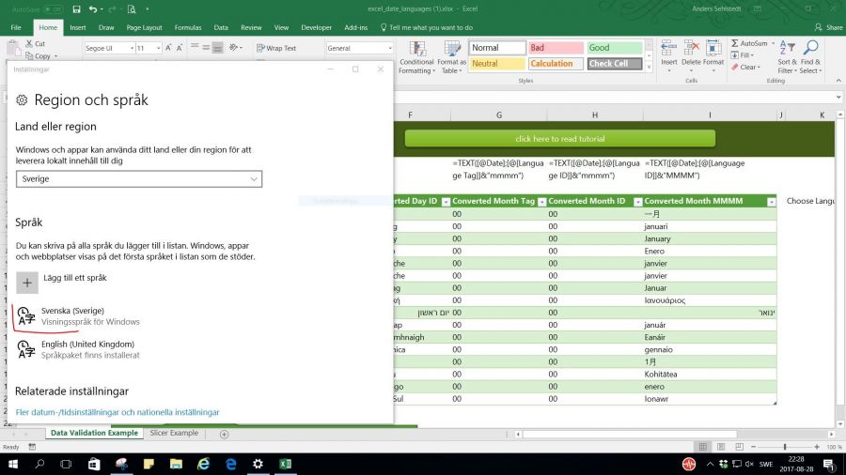Image resolution: width=846 pixels, height=475 pixels.
Task: Click the green 'click here to read tutorial' button
Action: 560,138
